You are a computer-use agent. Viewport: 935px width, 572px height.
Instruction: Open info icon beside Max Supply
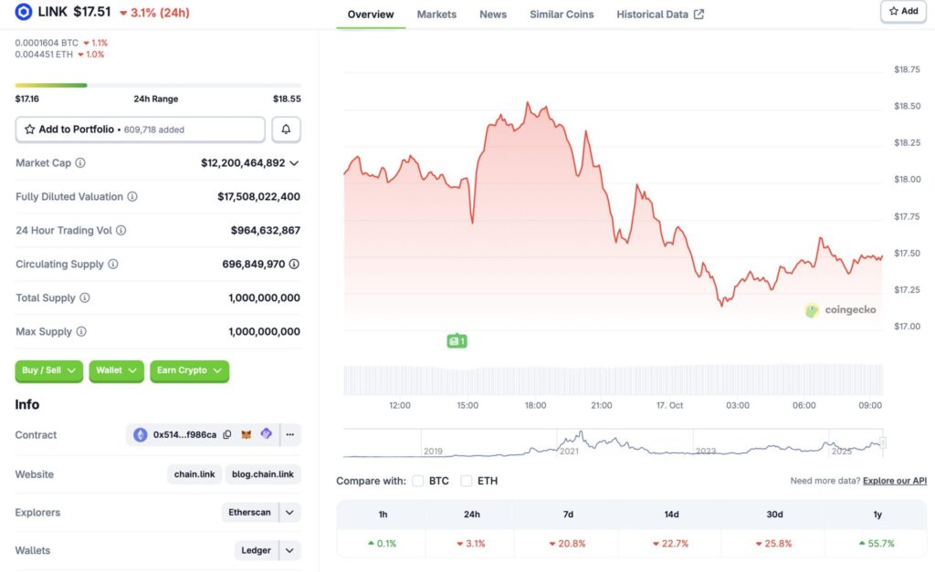pyautogui.click(x=81, y=332)
